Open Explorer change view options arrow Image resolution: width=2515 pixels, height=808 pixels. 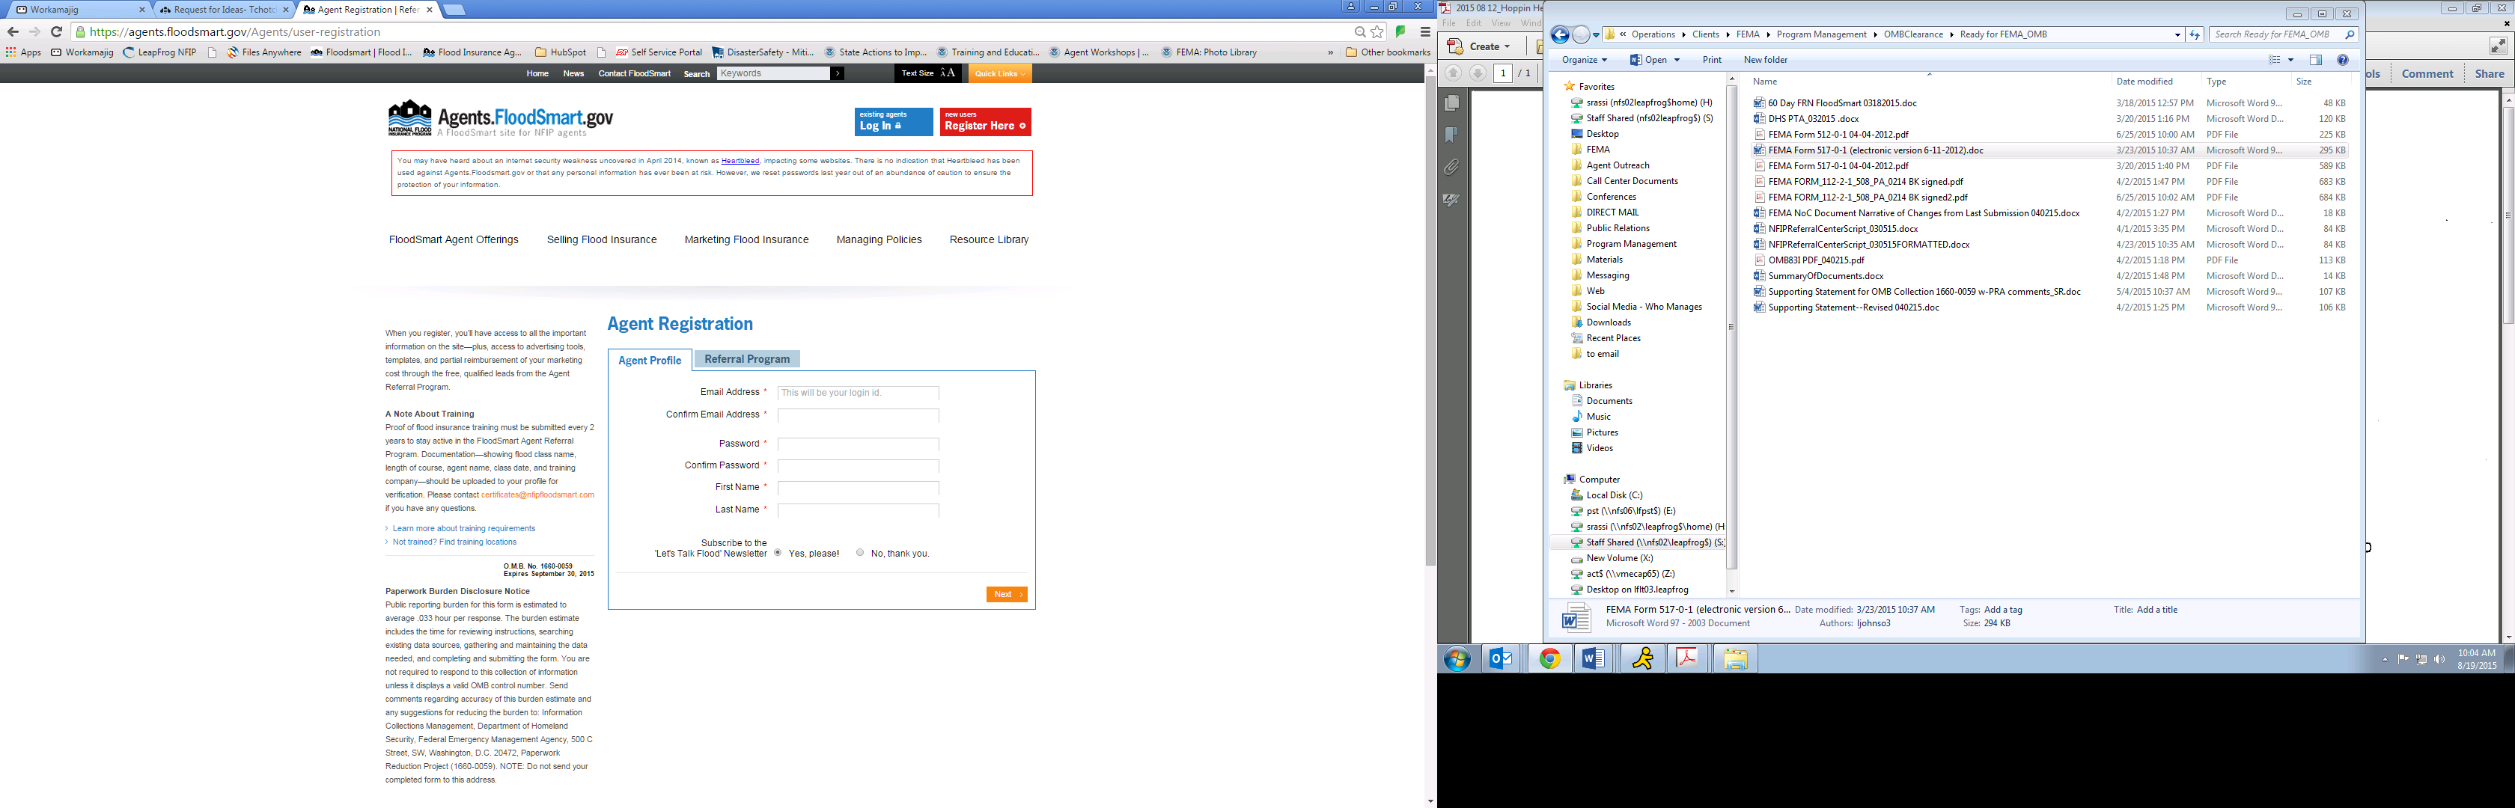click(x=2290, y=60)
